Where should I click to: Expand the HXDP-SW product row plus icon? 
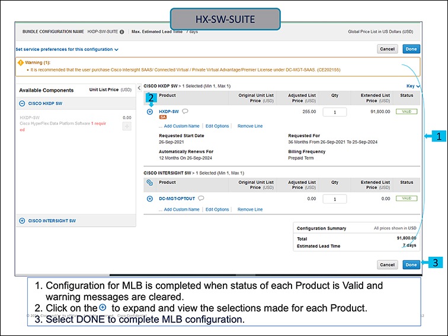click(x=150, y=112)
